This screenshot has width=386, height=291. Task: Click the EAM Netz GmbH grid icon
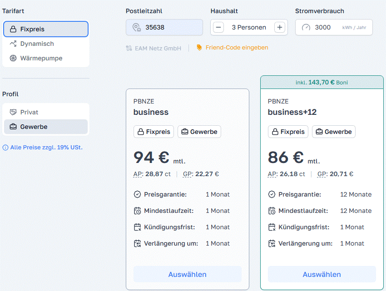(129, 48)
